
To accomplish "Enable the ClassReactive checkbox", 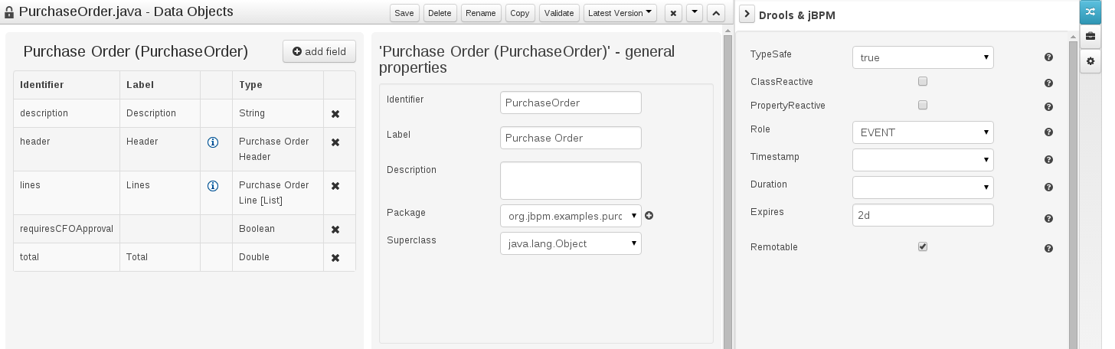I will coord(923,81).
